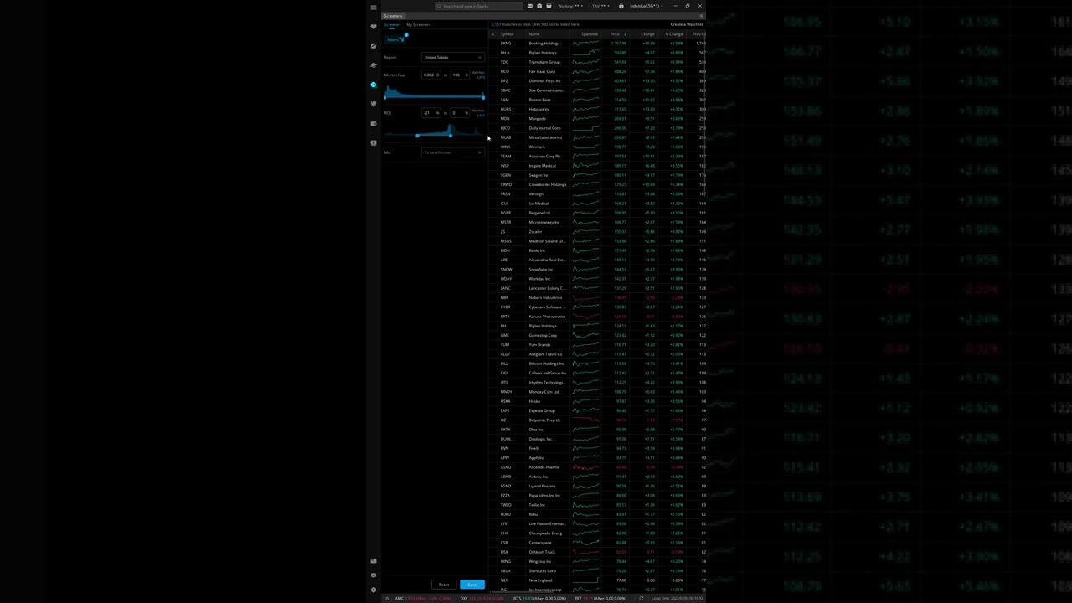
Task: Select the DUOL Duolingo row
Action: coord(597,439)
